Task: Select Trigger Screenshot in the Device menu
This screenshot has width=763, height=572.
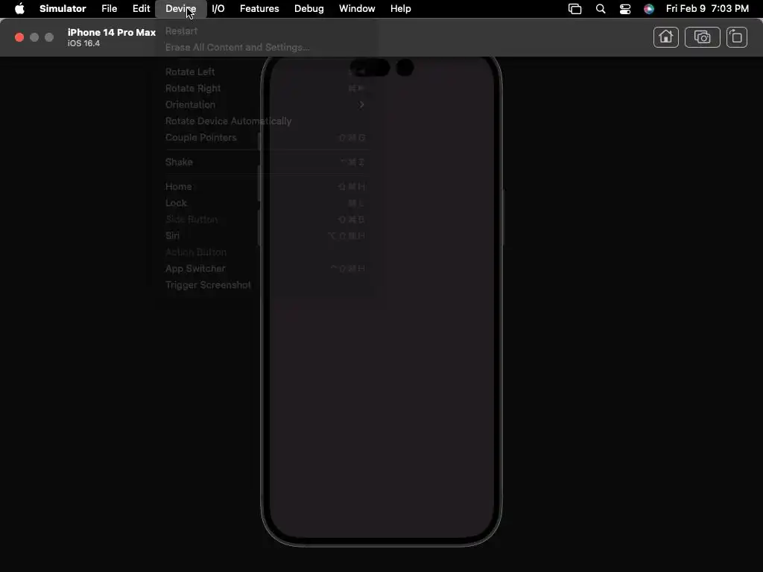Action: (x=266, y=285)
